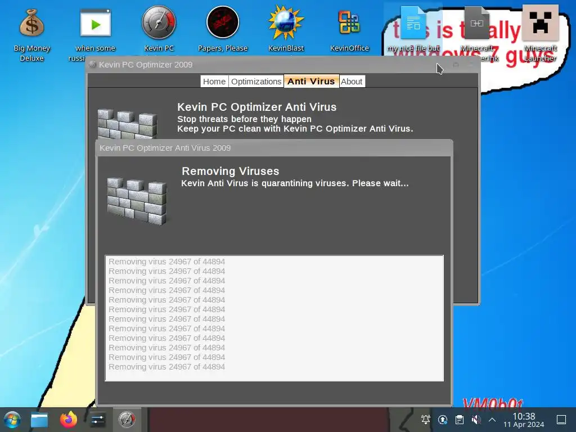Switch to the Home tab
The image size is (576, 432).
click(x=214, y=82)
